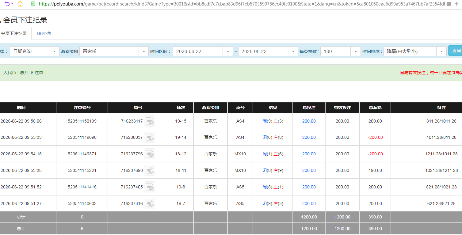
Task: Click result 闲(6) 庄(8)
Action: pos(273,137)
